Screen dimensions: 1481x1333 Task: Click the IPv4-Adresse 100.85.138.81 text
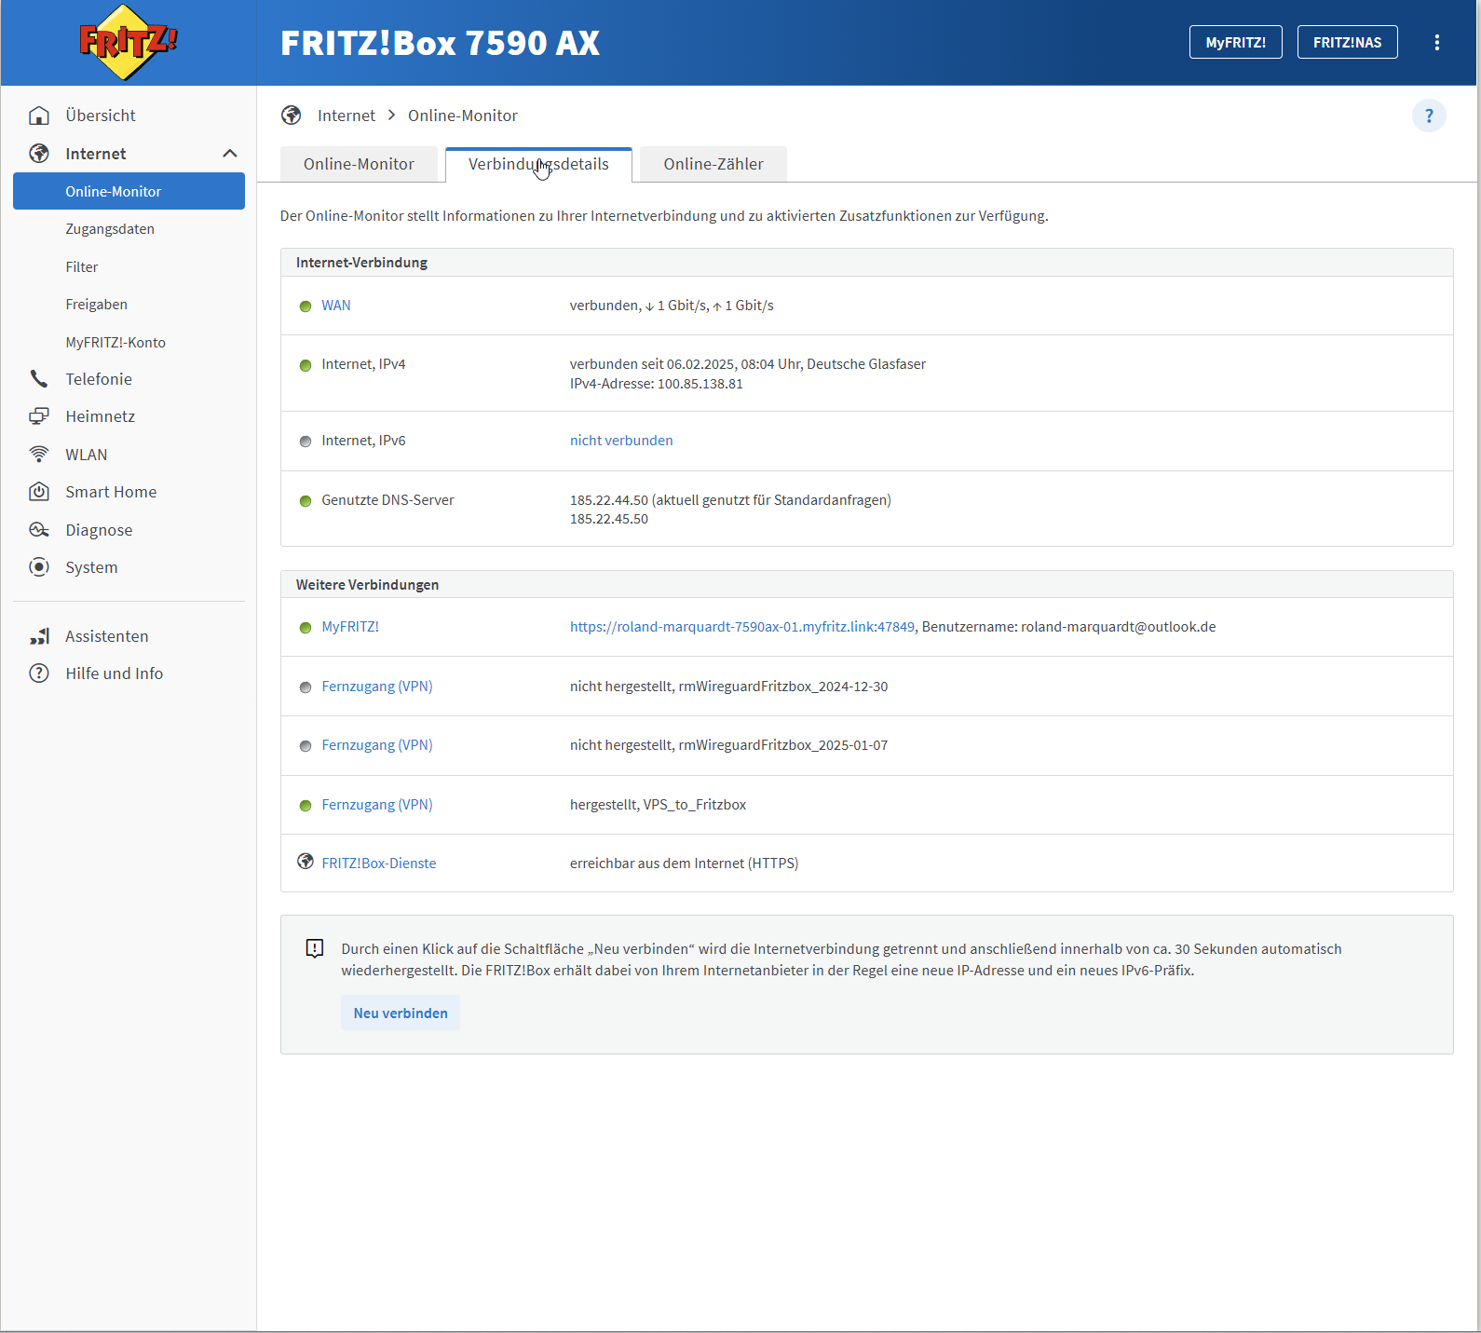[x=657, y=384]
